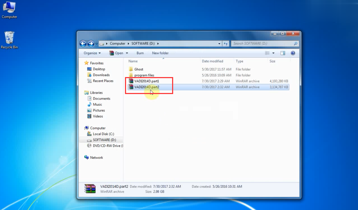Image resolution: width=358 pixels, height=210 pixels.
Task: Toggle the preview pane icon
Action: 283,53
